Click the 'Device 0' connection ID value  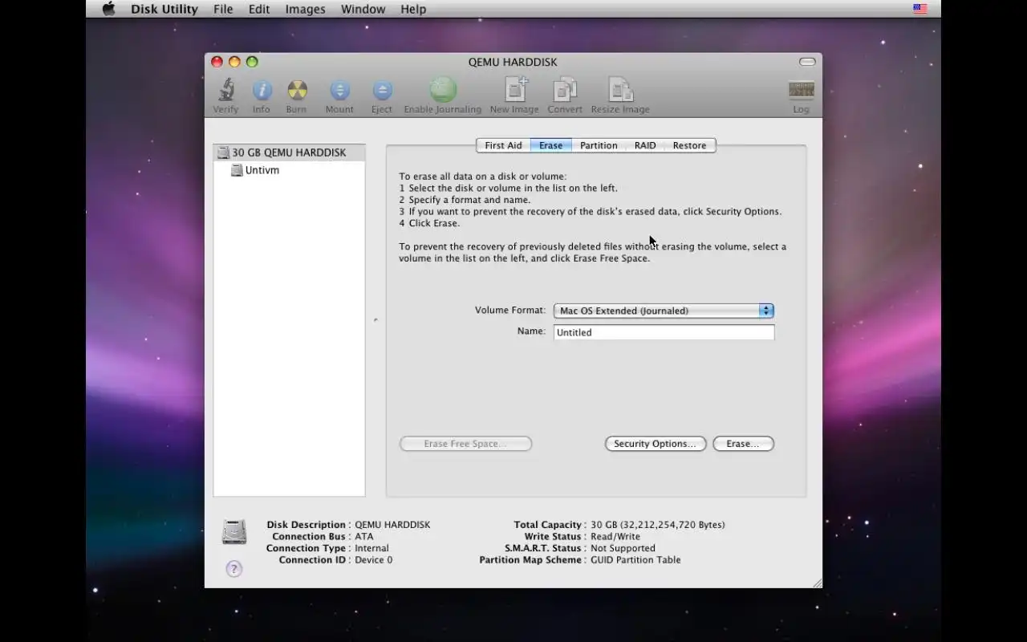point(374,560)
